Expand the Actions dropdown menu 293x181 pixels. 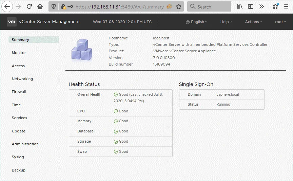click(253, 22)
